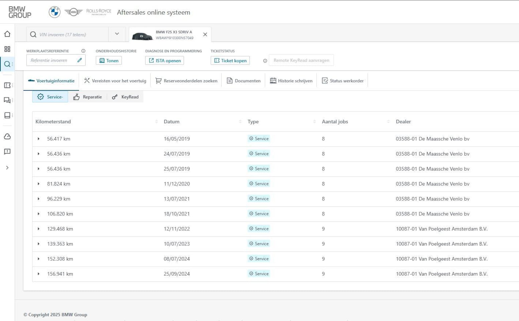This screenshot has width=519, height=321.
Task: Expand the 106.820 km row
Action: click(38, 214)
